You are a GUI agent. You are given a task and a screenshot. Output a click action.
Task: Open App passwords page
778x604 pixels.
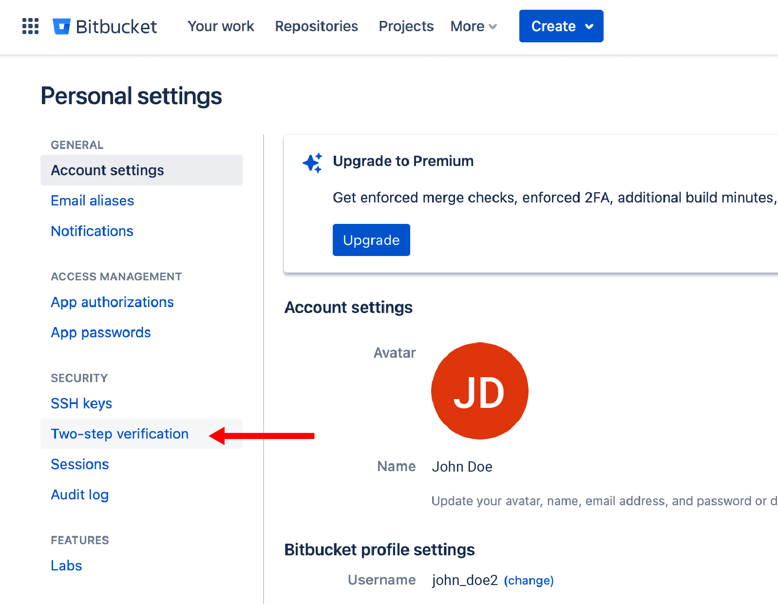click(101, 332)
